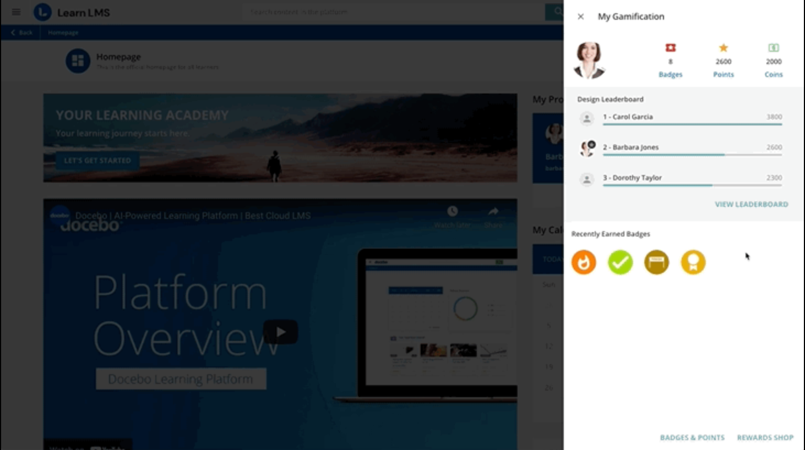This screenshot has width=805, height=450.
Task: Select the yellow ribbon award badge
Action: click(x=693, y=262)
